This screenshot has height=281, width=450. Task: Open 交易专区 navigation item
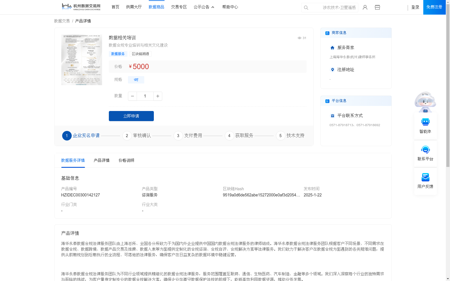point(179,7)
